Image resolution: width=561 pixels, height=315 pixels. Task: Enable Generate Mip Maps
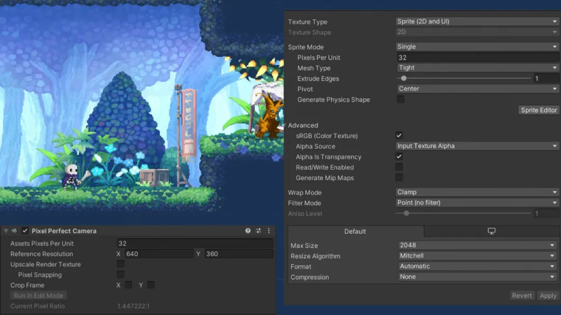(x=398, y=177)
